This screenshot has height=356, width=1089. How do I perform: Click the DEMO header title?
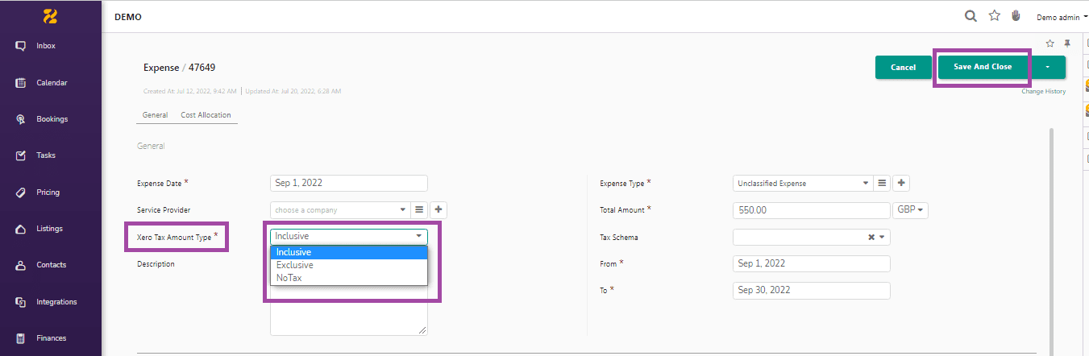tap(128, 17)
